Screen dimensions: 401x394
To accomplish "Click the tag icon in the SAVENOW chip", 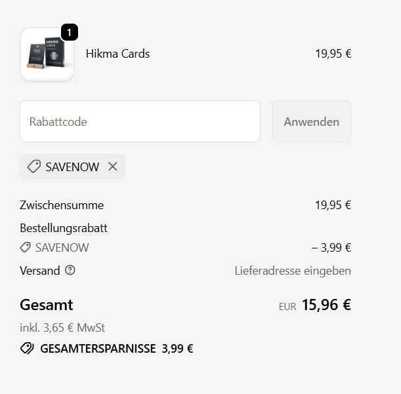I will click(x=34, y=167).
